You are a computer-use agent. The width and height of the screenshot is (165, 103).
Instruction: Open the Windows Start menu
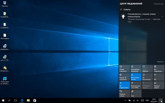coord(3,100)
